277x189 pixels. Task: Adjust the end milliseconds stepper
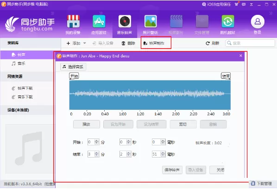[163, 154]
